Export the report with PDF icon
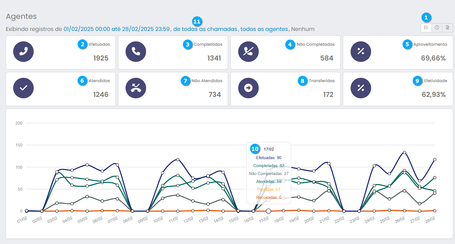The width and height of the screenshot is (455, 244). pos(447,28)
